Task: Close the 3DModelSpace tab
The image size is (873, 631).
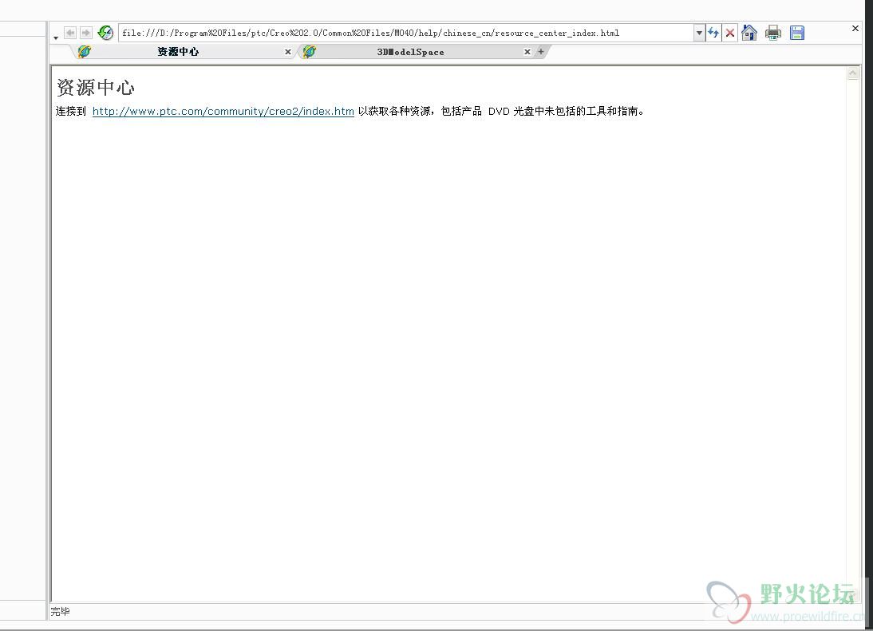Action: click(x=527, y=52)
